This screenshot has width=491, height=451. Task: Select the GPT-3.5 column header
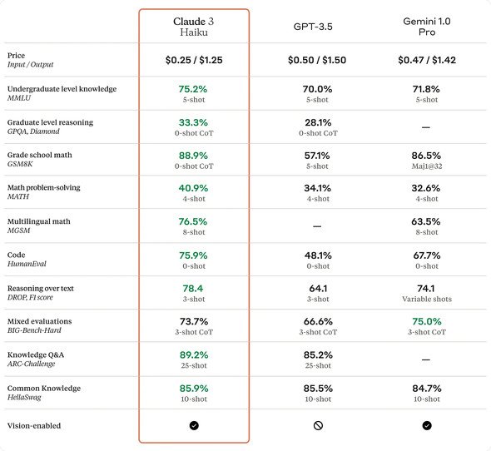coord(313,27)
